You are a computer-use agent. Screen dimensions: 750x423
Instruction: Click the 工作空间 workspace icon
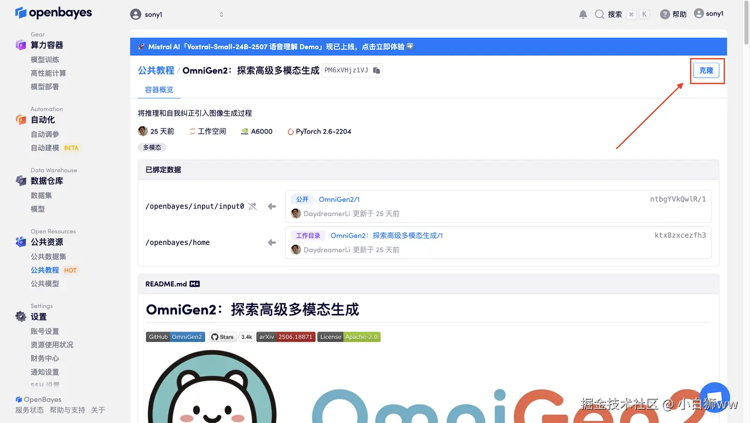(x=193, y=131)
